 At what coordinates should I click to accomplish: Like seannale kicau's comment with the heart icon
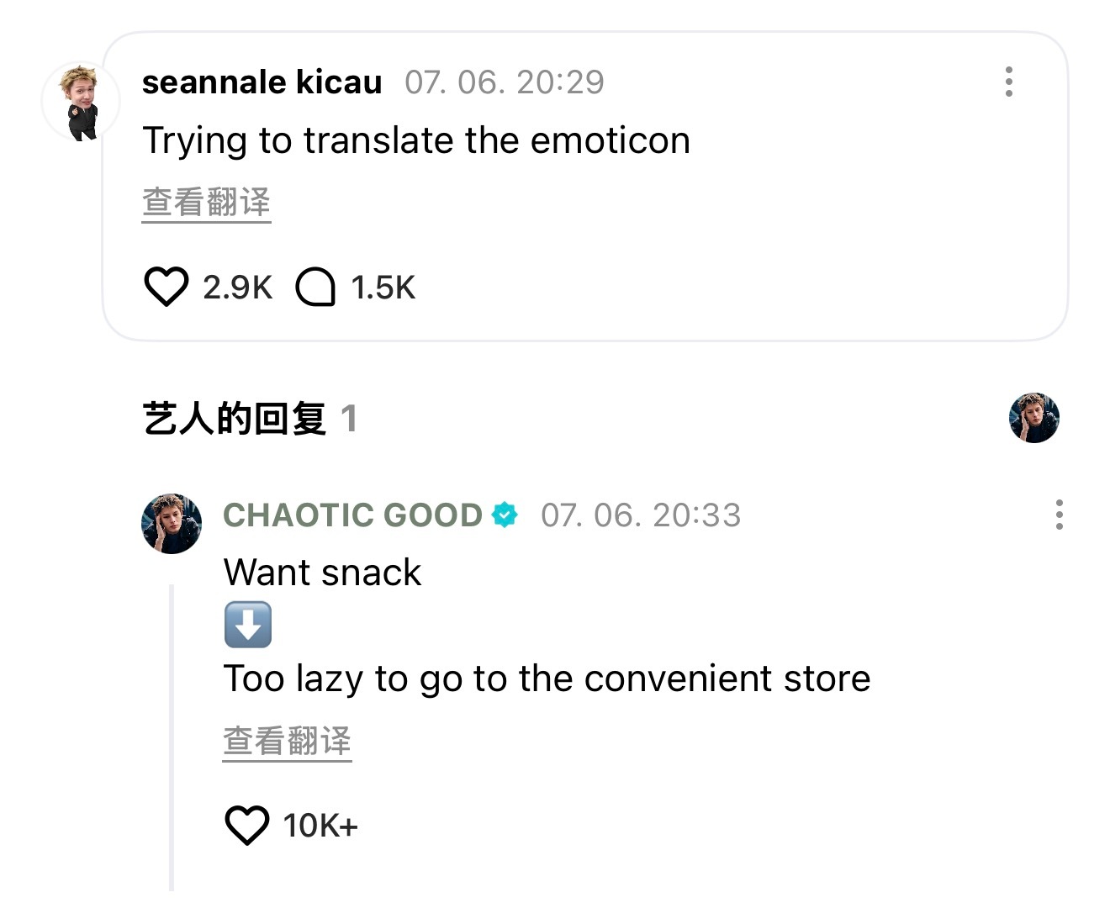(x=166, y=287)
